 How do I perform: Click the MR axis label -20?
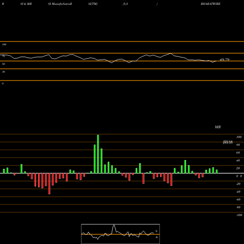click(238, 184)
